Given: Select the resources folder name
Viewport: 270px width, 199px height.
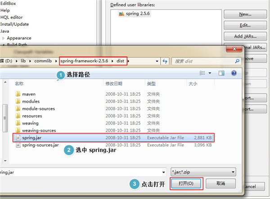Looking at the screenshot, I should [32, 116].
